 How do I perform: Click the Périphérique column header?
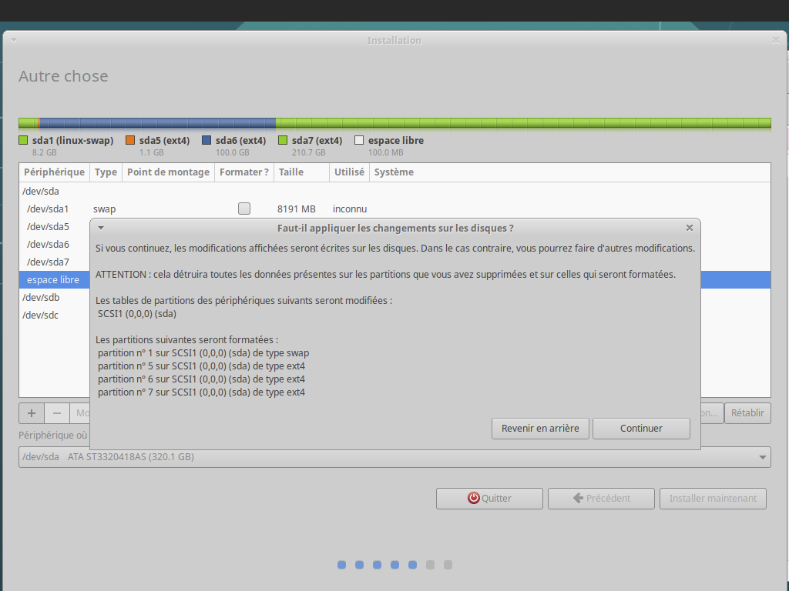[54, 172]
